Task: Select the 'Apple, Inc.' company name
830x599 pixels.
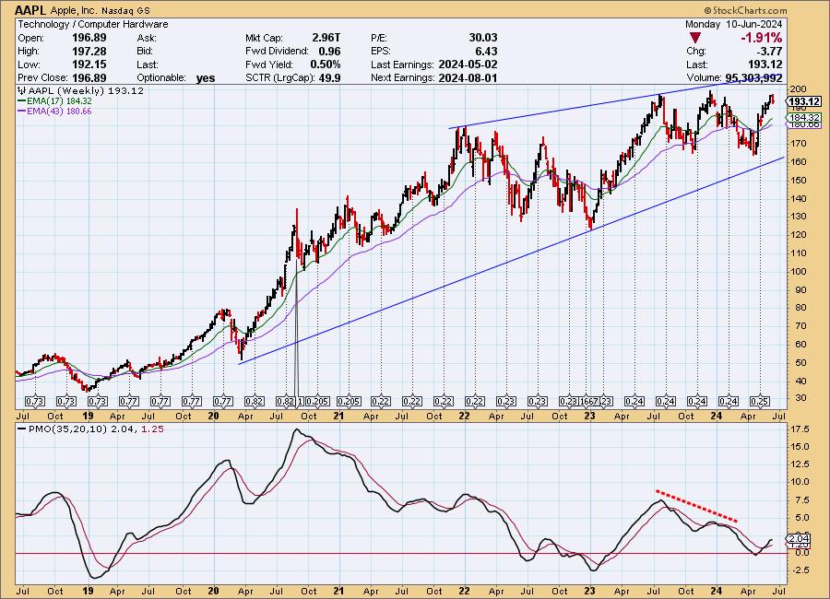Action: click(x=74, y=10)
